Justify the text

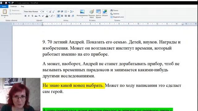69,16
